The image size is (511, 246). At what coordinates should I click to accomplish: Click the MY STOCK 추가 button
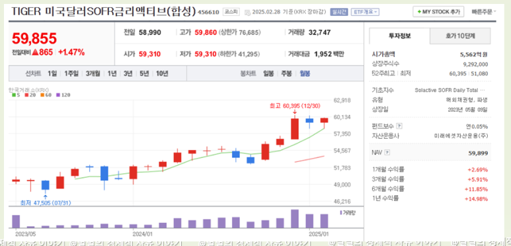coord(438,12)
